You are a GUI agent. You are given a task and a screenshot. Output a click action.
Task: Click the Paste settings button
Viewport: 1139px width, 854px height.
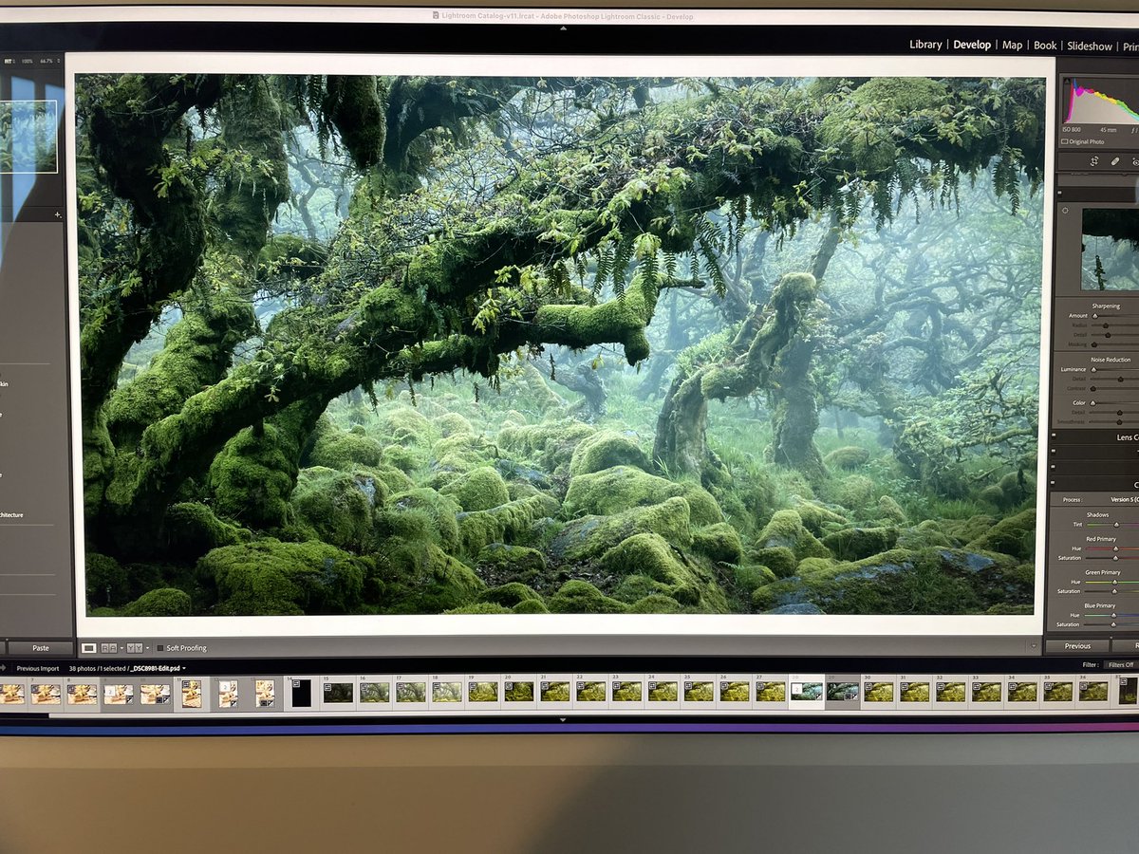click(x=40, y=648)
